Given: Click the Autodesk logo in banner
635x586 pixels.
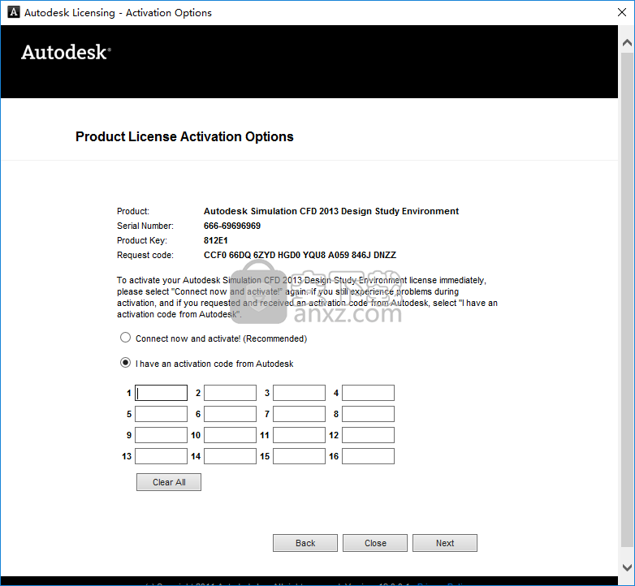Looking at the screenshot, I should coord(66,52).
